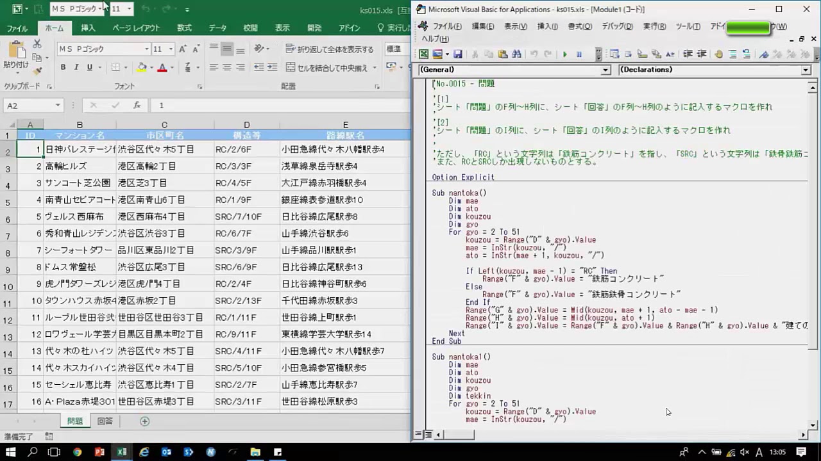Toggle breakpoint using the hand icon

pyautogui.click(x=718, y=54)
